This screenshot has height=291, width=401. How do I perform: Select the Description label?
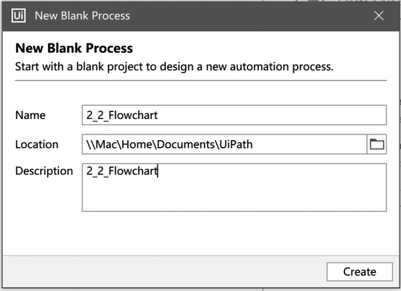pyautogui.click(x=44, y=171)
